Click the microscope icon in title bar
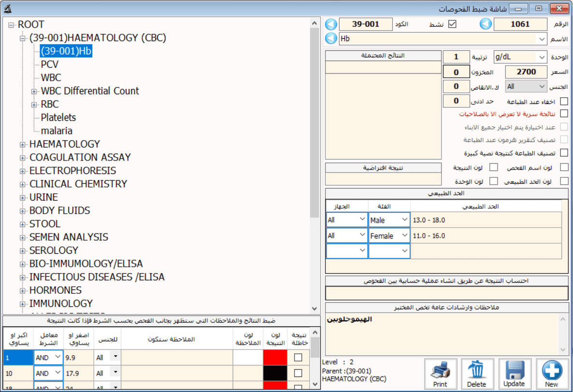The height and width of the screenshot is (392, 573). [x=7, y=9]
